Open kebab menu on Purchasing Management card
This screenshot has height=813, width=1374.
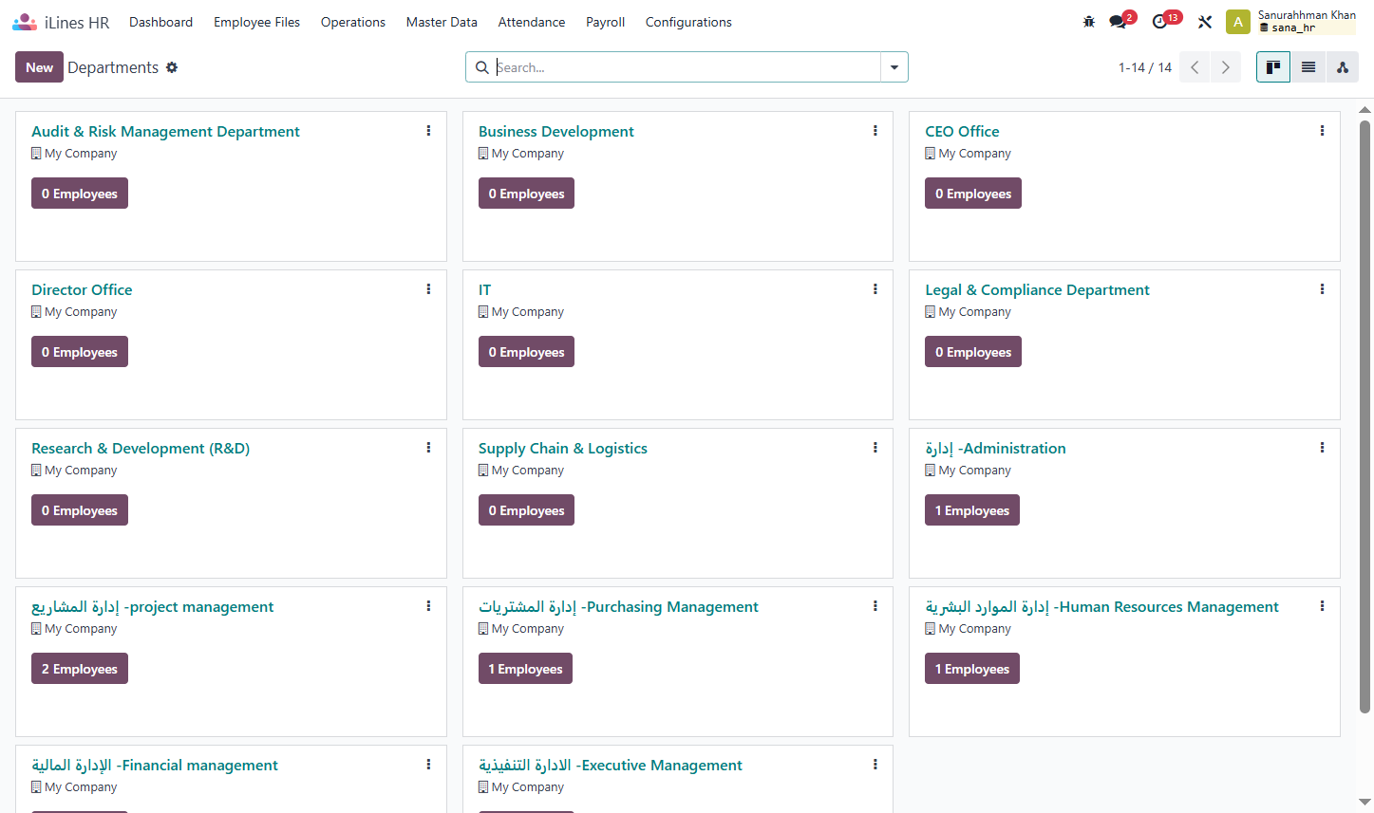coord(875,606)
